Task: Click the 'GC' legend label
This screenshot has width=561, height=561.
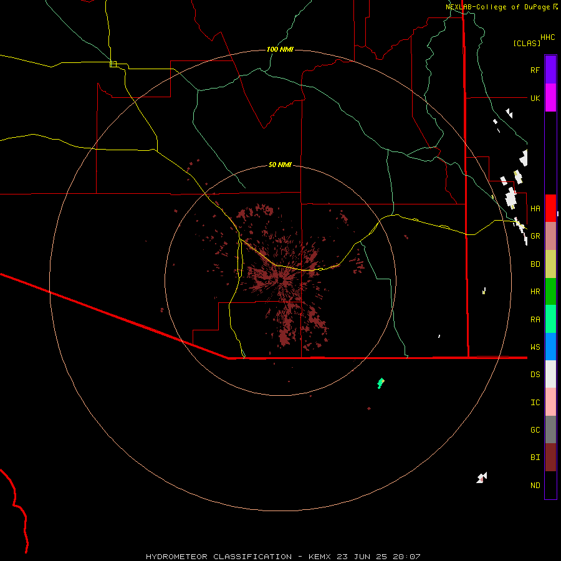Action: [535, 430]
